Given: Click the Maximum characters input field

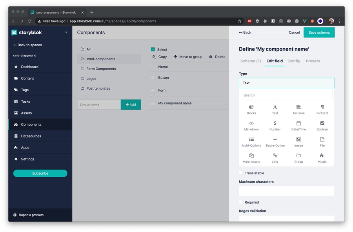Looking at the screenshot, I should tap(287, 191).
